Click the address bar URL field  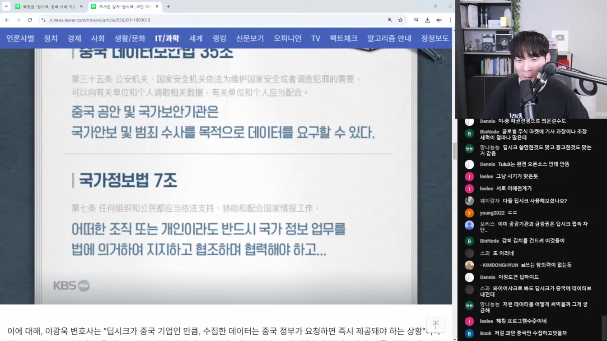[212, 20]
